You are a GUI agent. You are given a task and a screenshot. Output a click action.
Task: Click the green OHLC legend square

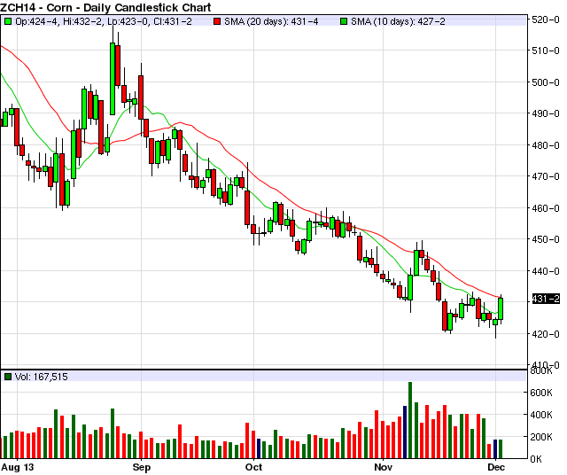pyautogui.click(x=8, y=21)
